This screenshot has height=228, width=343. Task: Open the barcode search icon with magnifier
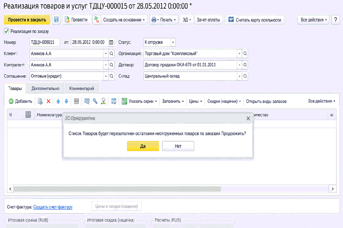pos(87,101)
